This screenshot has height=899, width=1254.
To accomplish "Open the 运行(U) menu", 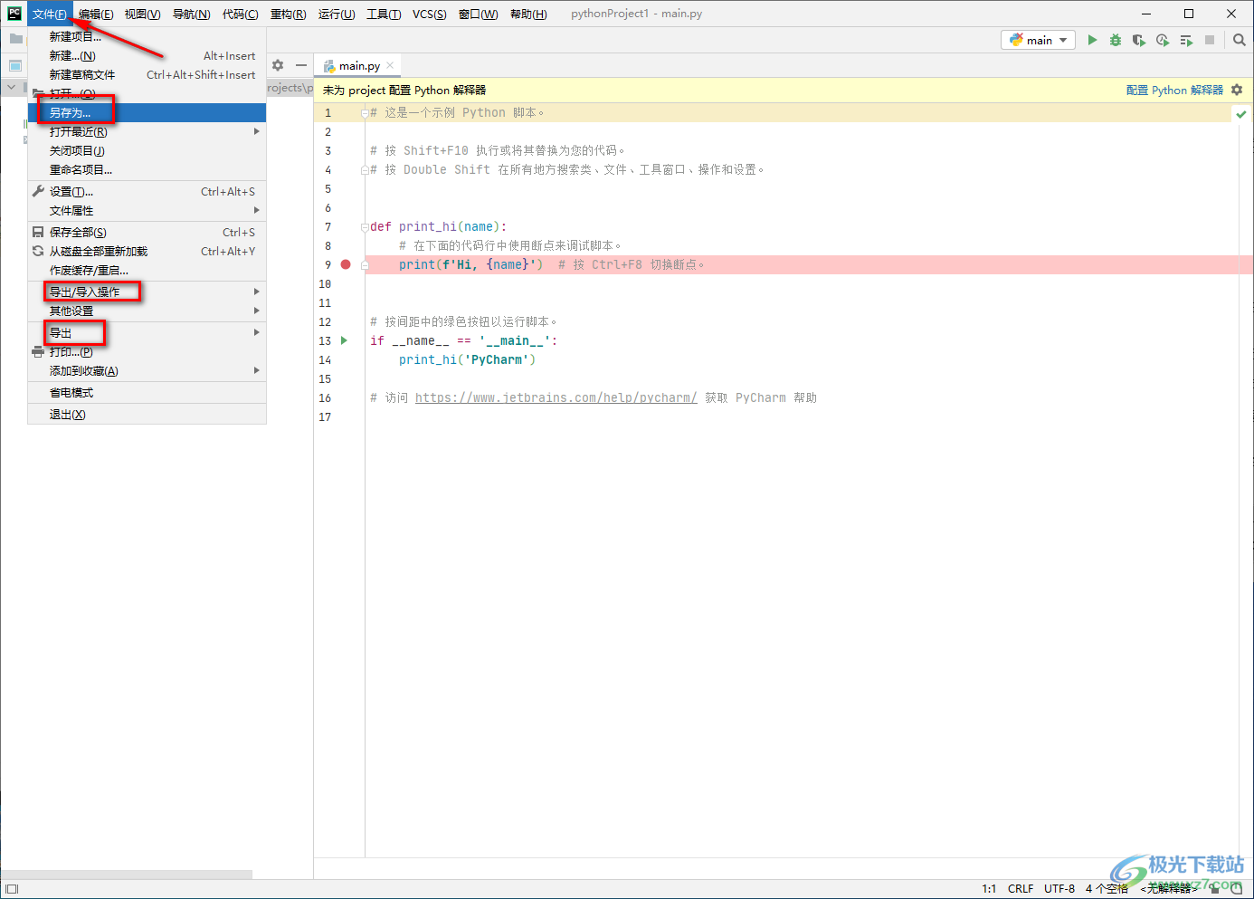I will 337,14.
